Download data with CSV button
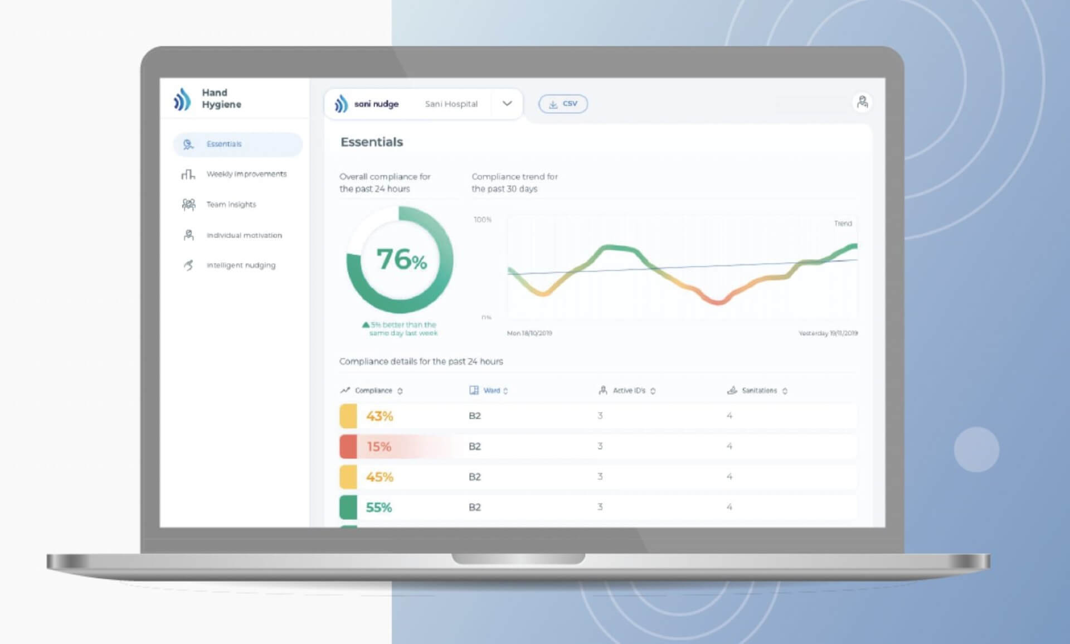Viewport: 1070px width, 644px height. click(x=563, y=104)
